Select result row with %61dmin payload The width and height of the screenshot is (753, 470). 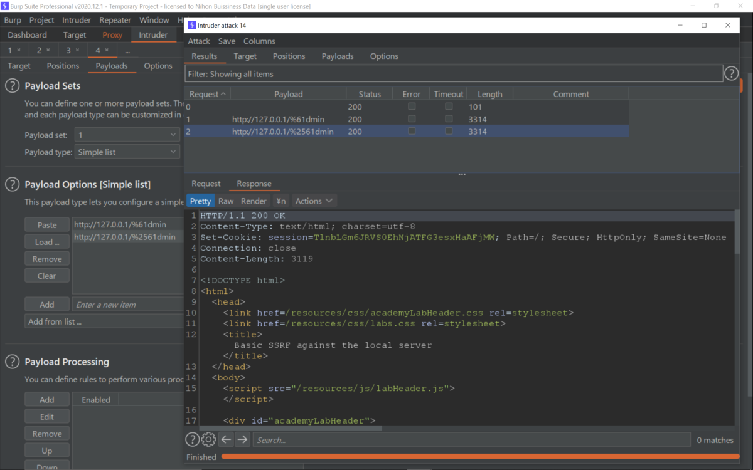tap(407, 119)
